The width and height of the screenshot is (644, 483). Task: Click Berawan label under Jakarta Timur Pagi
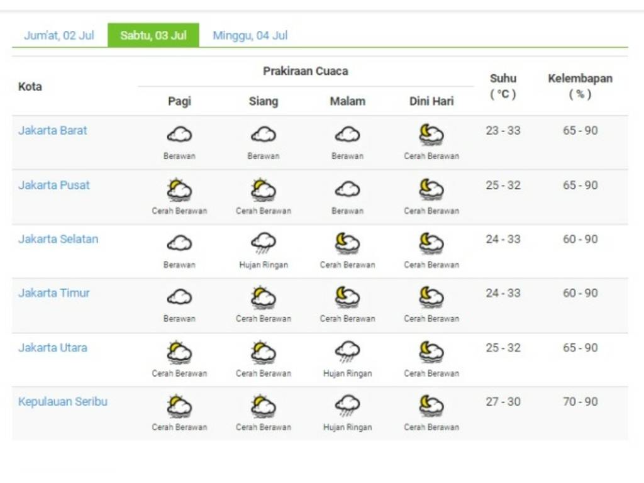tap(179, 319)
